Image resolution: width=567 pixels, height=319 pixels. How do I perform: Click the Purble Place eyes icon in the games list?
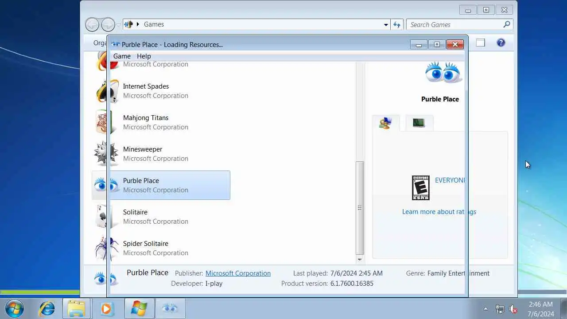[x=106, y=185]
